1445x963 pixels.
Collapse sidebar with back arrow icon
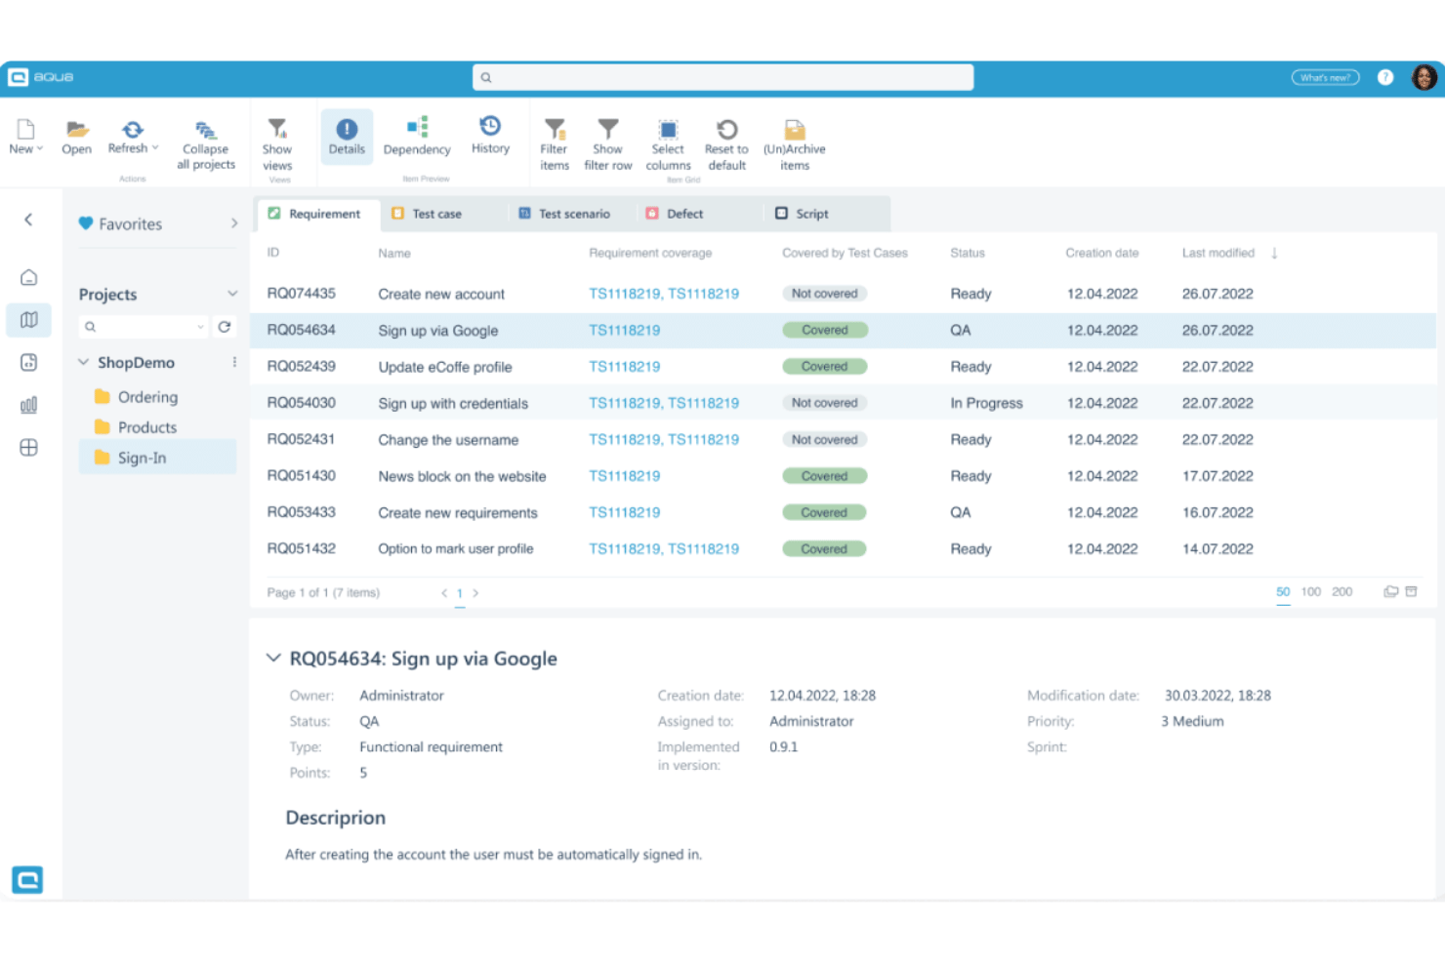(28, 220)
